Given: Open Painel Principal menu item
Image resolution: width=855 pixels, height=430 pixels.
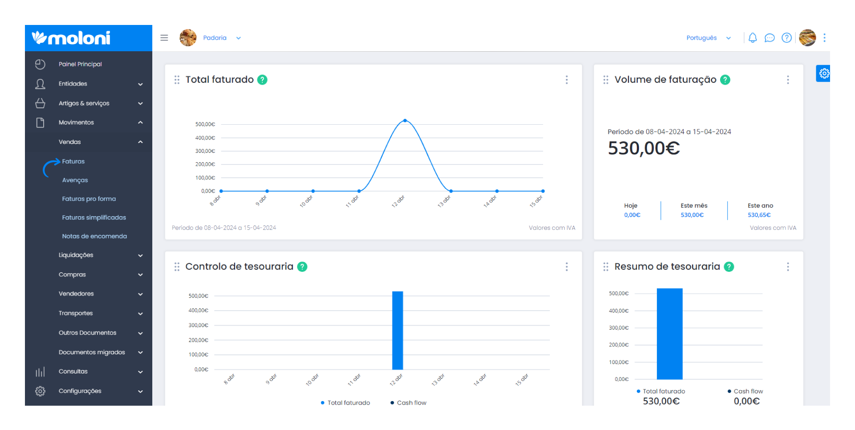Looking at the screenshot, I should 80,64.
